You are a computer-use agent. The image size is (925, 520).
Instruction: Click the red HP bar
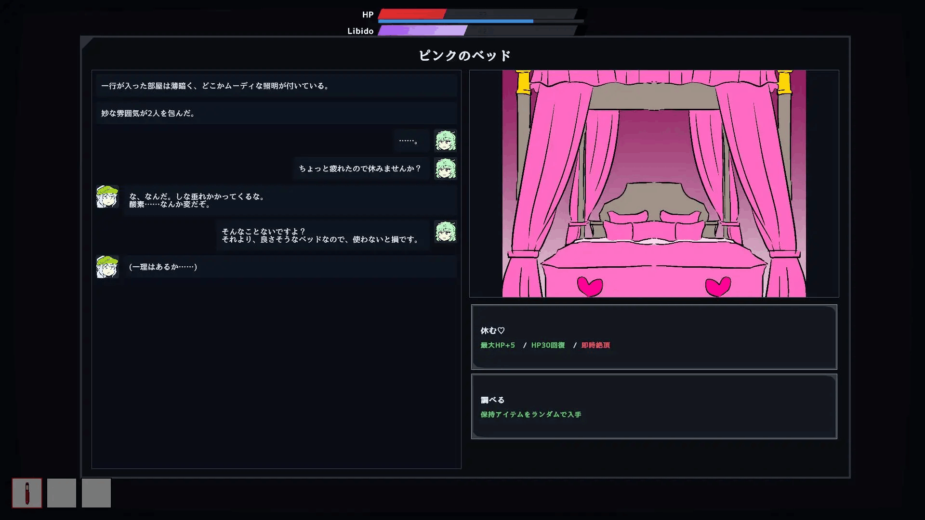412,14
